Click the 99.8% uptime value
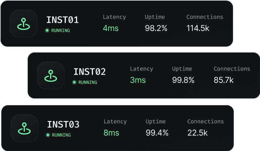 [x=183, y=80]
